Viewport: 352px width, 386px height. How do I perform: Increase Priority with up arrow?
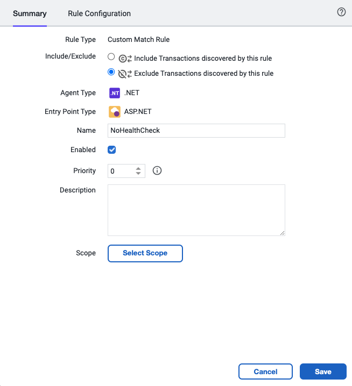(x=138, y=169)
